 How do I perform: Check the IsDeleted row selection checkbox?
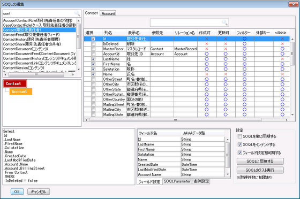[x=93, y=44]
